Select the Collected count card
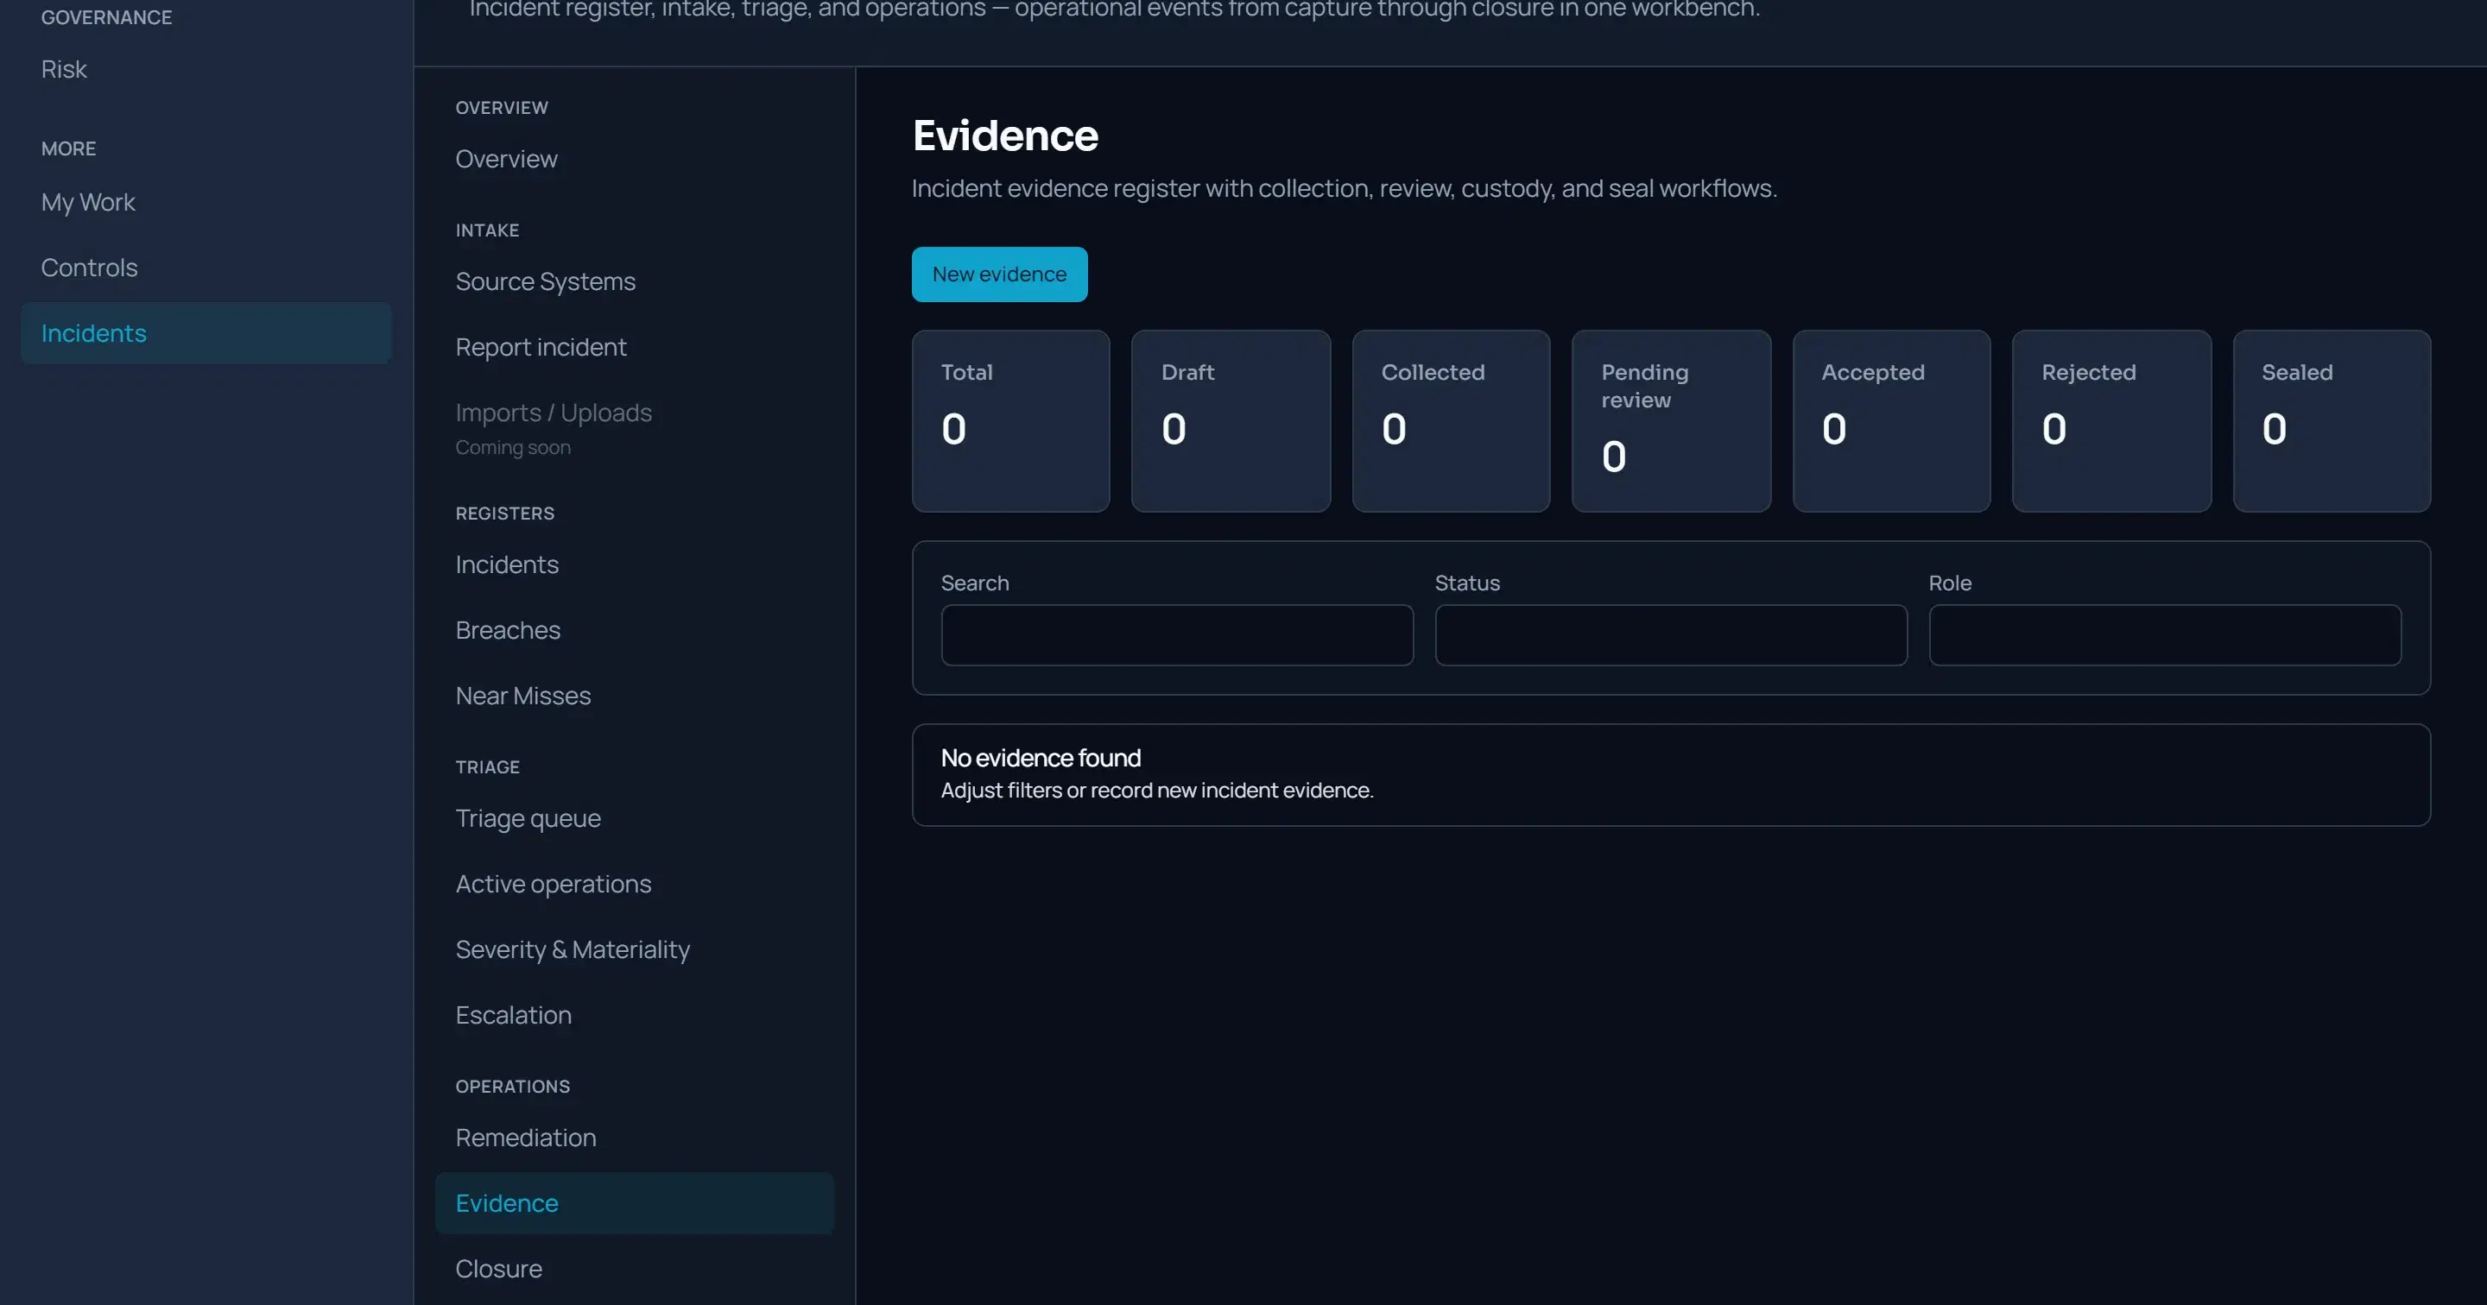This screenshot has height=1305, width=2487. coord(1451,421)
